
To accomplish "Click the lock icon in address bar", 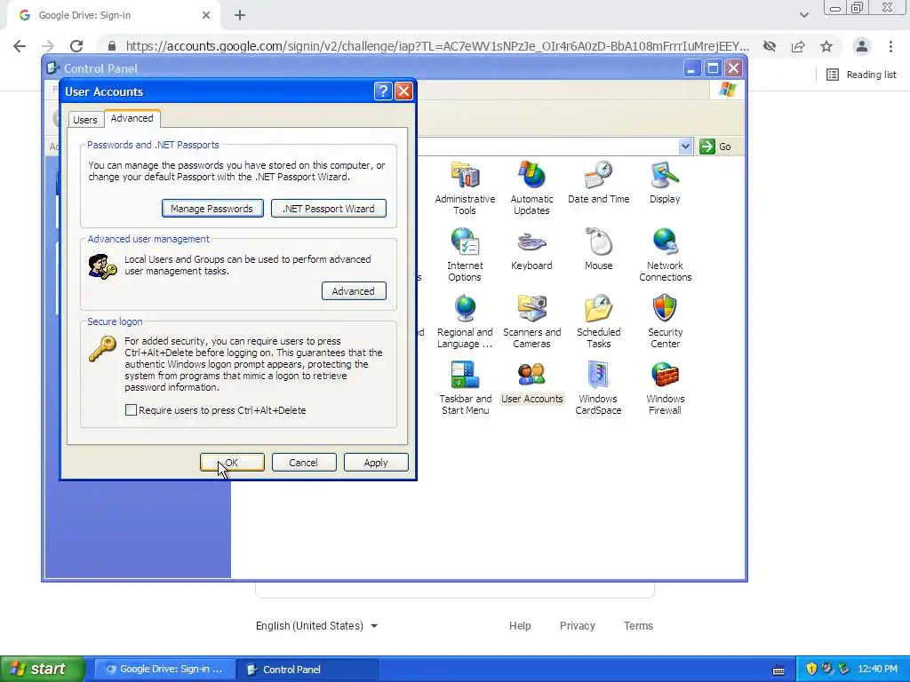I will click(x=112, y=46).
